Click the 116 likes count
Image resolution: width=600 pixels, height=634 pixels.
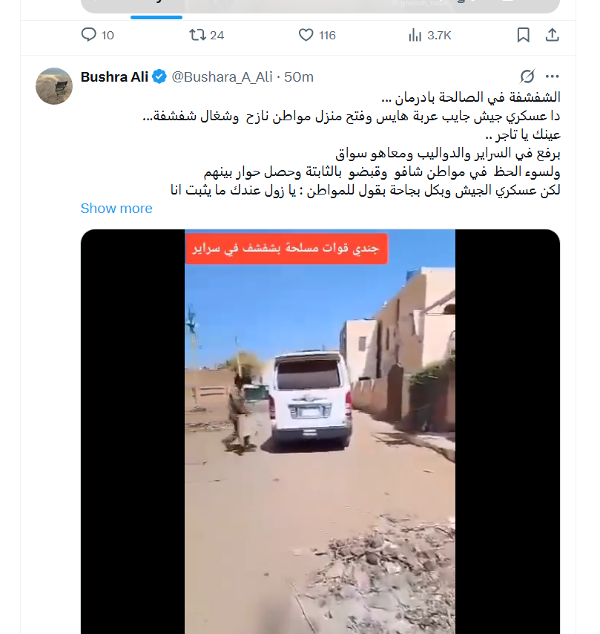(x=327, y=35)
